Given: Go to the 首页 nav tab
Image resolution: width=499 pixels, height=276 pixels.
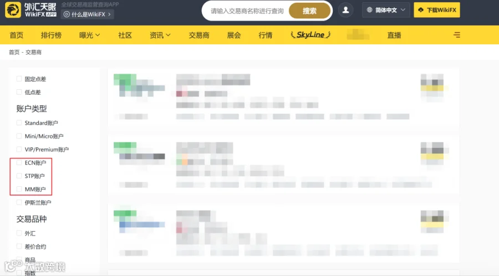Looking at the screenshot, I should (x=16, y=35).
